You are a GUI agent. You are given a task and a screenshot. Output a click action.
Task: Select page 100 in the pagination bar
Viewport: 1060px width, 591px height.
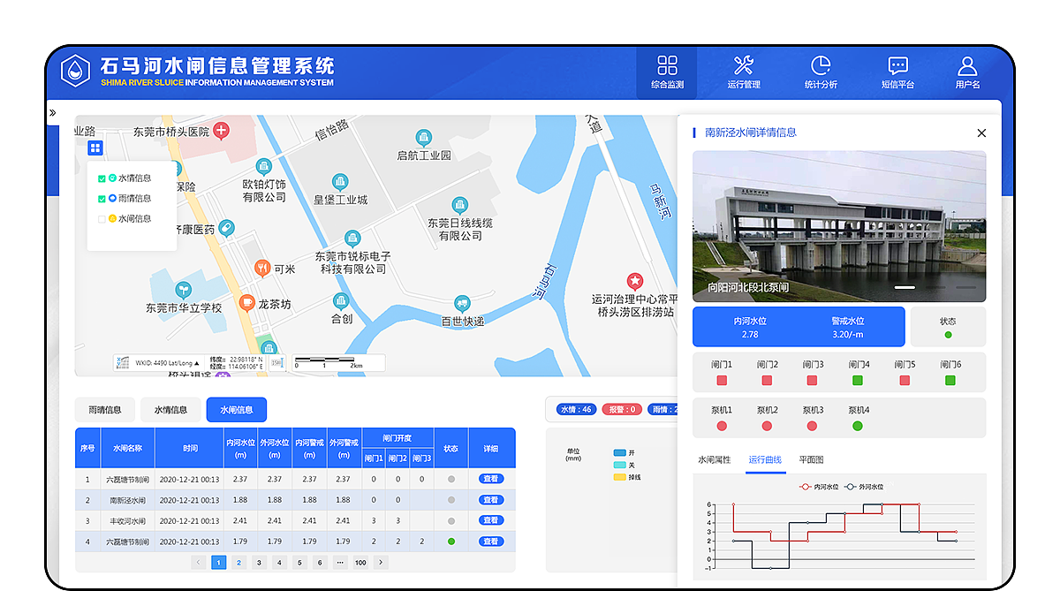click(x=360, y=562)
